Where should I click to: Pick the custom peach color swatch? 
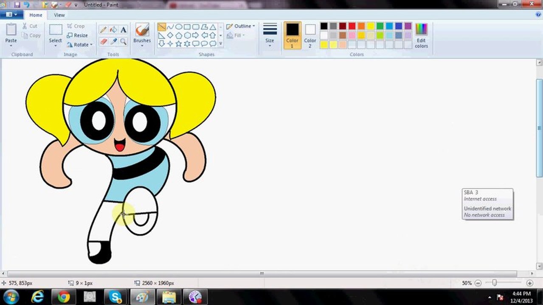(343, 45)
